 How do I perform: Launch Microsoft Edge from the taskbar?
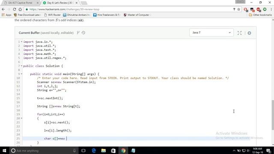click(x=94, y=151)
